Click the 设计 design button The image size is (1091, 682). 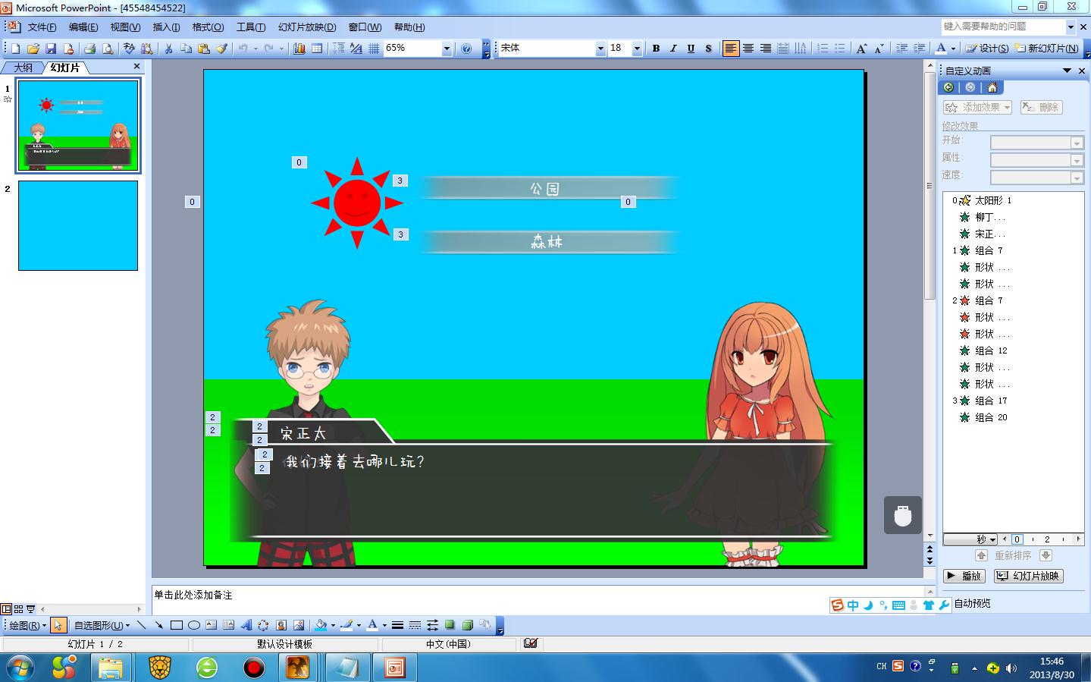[986, 49]
